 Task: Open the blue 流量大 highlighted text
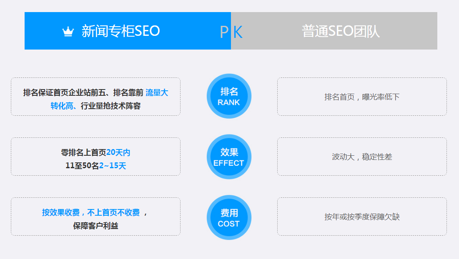click(157, 92)
